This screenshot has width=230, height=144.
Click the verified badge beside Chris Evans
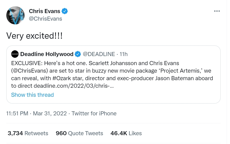65,11
